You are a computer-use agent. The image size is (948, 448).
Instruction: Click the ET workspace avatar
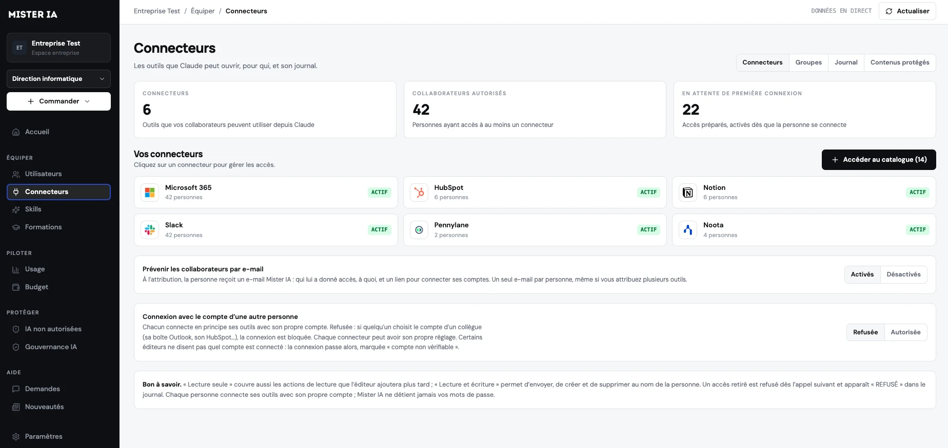[19, 48]
